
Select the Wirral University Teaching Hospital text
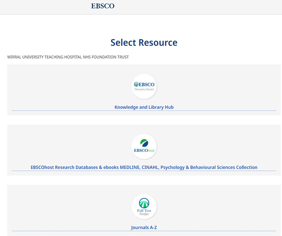pos(68,57)
